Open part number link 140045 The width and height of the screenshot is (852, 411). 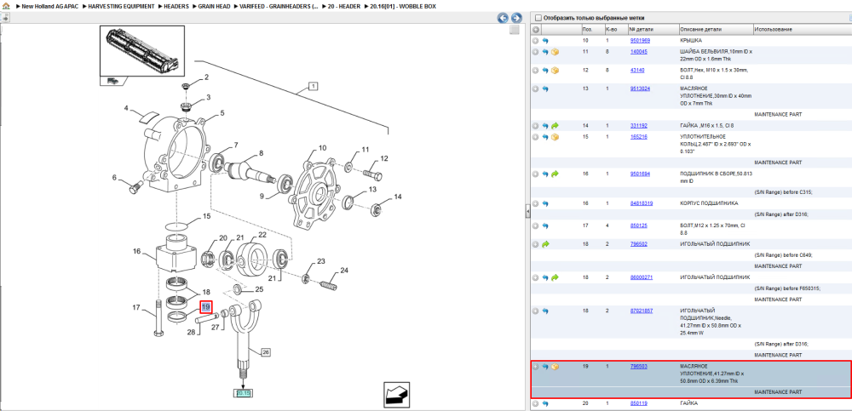click(638, 52)
